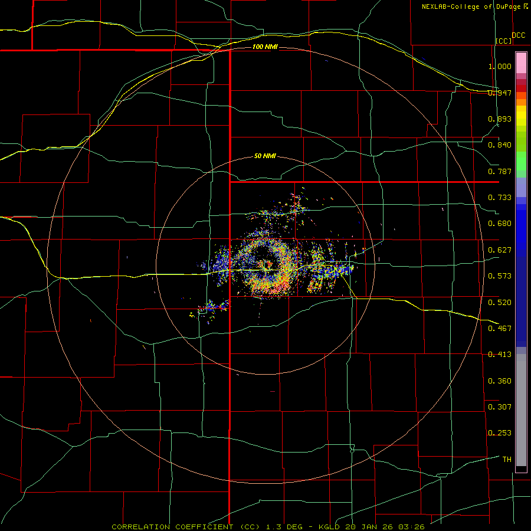Select the 0.467 legend value
The width and height of the screenshot is (531, 531).
pos(500,329)
